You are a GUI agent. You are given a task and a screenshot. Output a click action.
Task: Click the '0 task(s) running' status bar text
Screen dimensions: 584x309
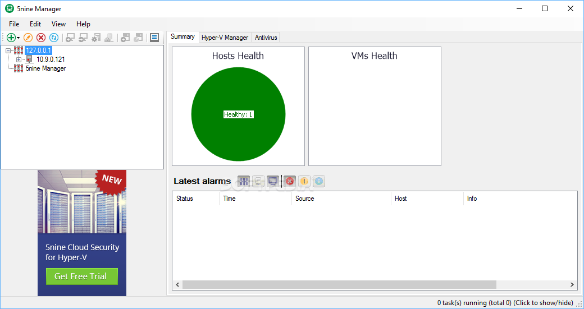(505, 303)
